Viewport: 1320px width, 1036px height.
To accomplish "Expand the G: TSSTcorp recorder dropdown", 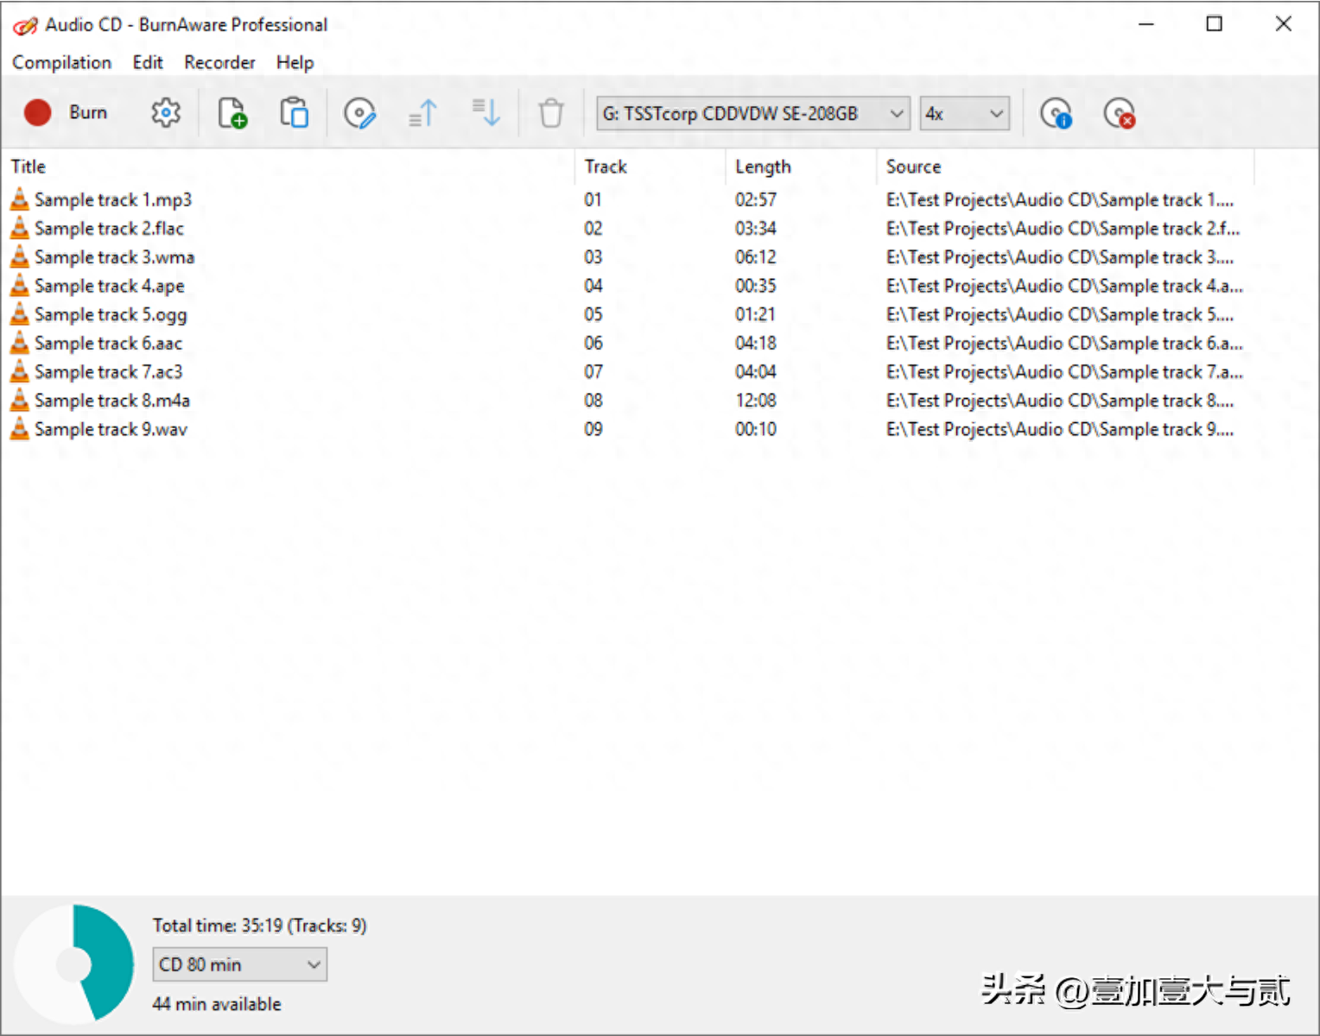I will (896, 113).
